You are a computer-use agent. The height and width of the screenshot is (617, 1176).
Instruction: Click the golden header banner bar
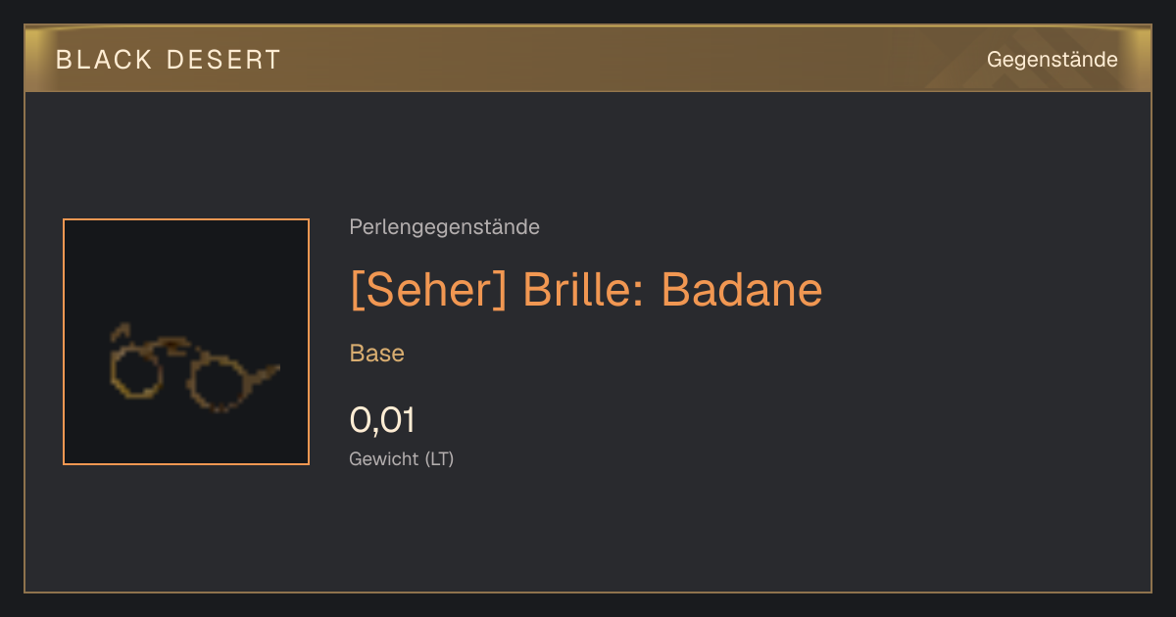(x=588, y=59)
